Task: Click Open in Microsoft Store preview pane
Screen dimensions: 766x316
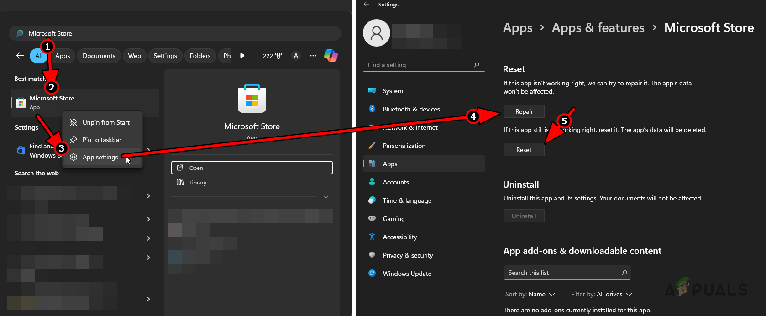Action: (x=252, y=168)
